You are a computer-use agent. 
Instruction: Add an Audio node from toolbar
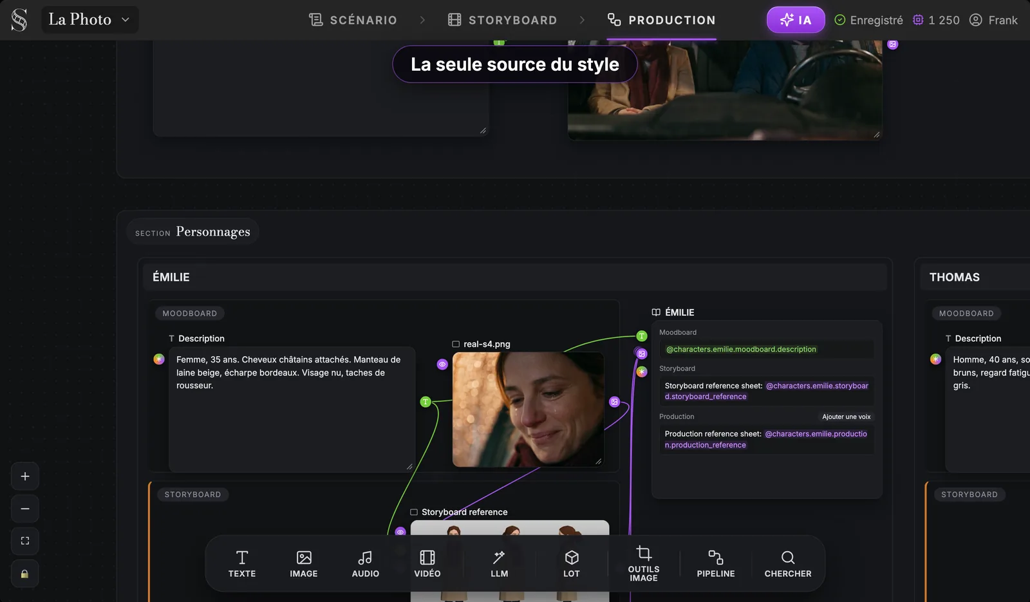(366, 564)
